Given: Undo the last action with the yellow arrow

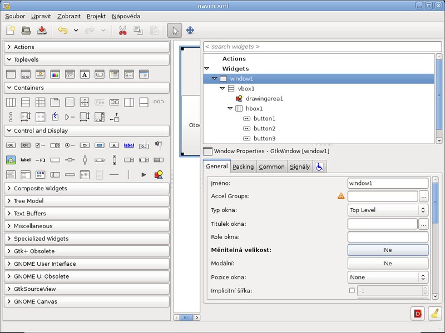Looking at the screenshot, I should [x=62, y=31].
